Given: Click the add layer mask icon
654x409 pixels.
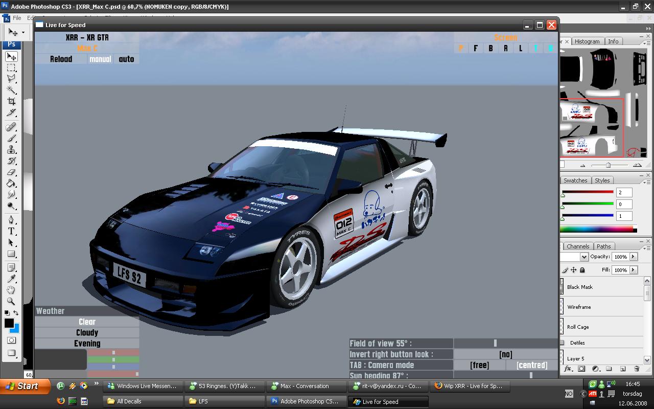Looking at the screenshot, I should click(581, 369).
